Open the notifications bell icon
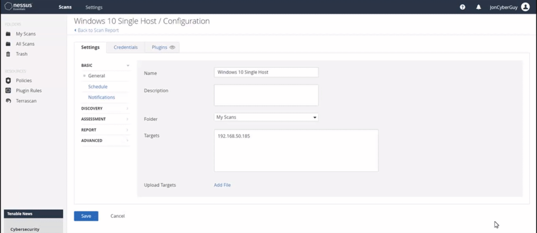 (478, 7)
